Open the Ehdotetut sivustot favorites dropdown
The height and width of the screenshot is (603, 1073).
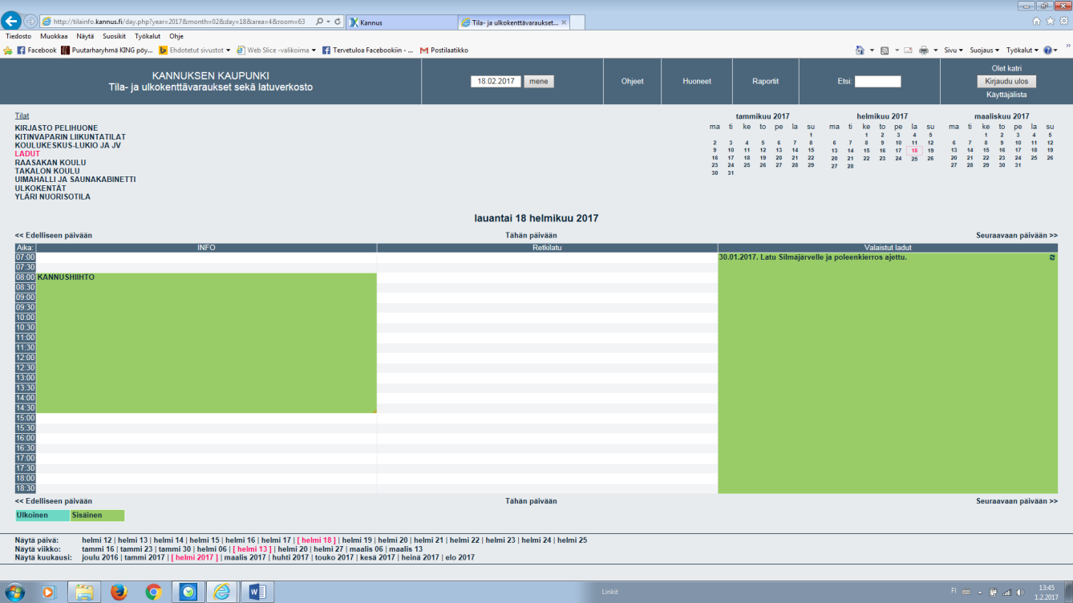pos(195,50)
